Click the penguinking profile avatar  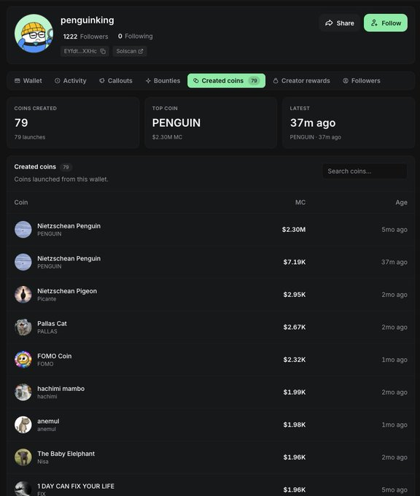click(x=34, y=34)
